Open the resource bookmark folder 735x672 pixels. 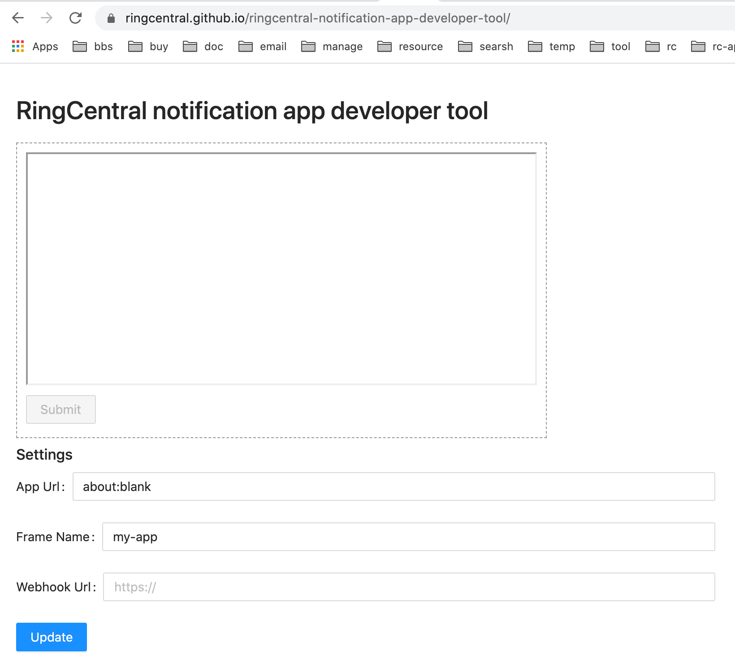click(x=410, y=47)
